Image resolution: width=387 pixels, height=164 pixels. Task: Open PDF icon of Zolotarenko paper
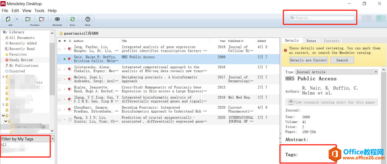point(70,69)
